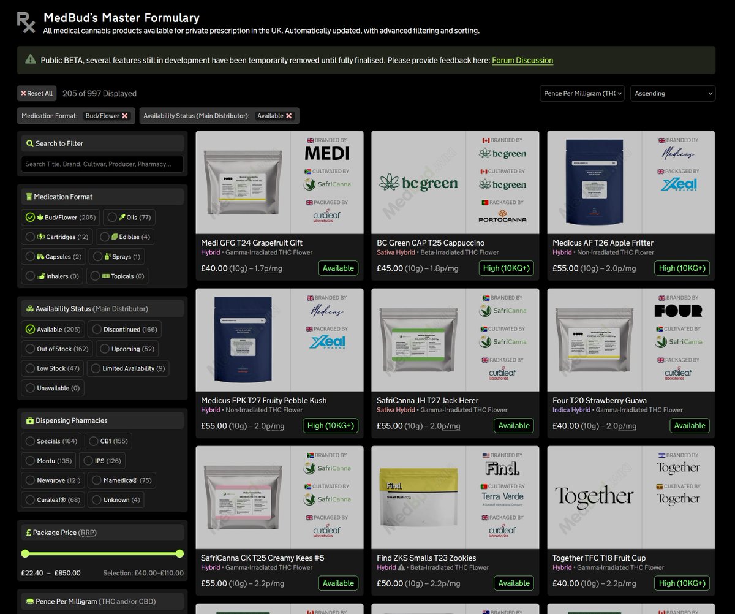Click the Reset All button

(x=37, y=93)
